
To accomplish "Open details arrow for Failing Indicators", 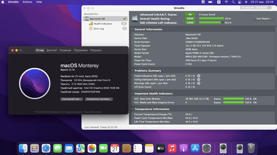I will (x=199, y=80).
